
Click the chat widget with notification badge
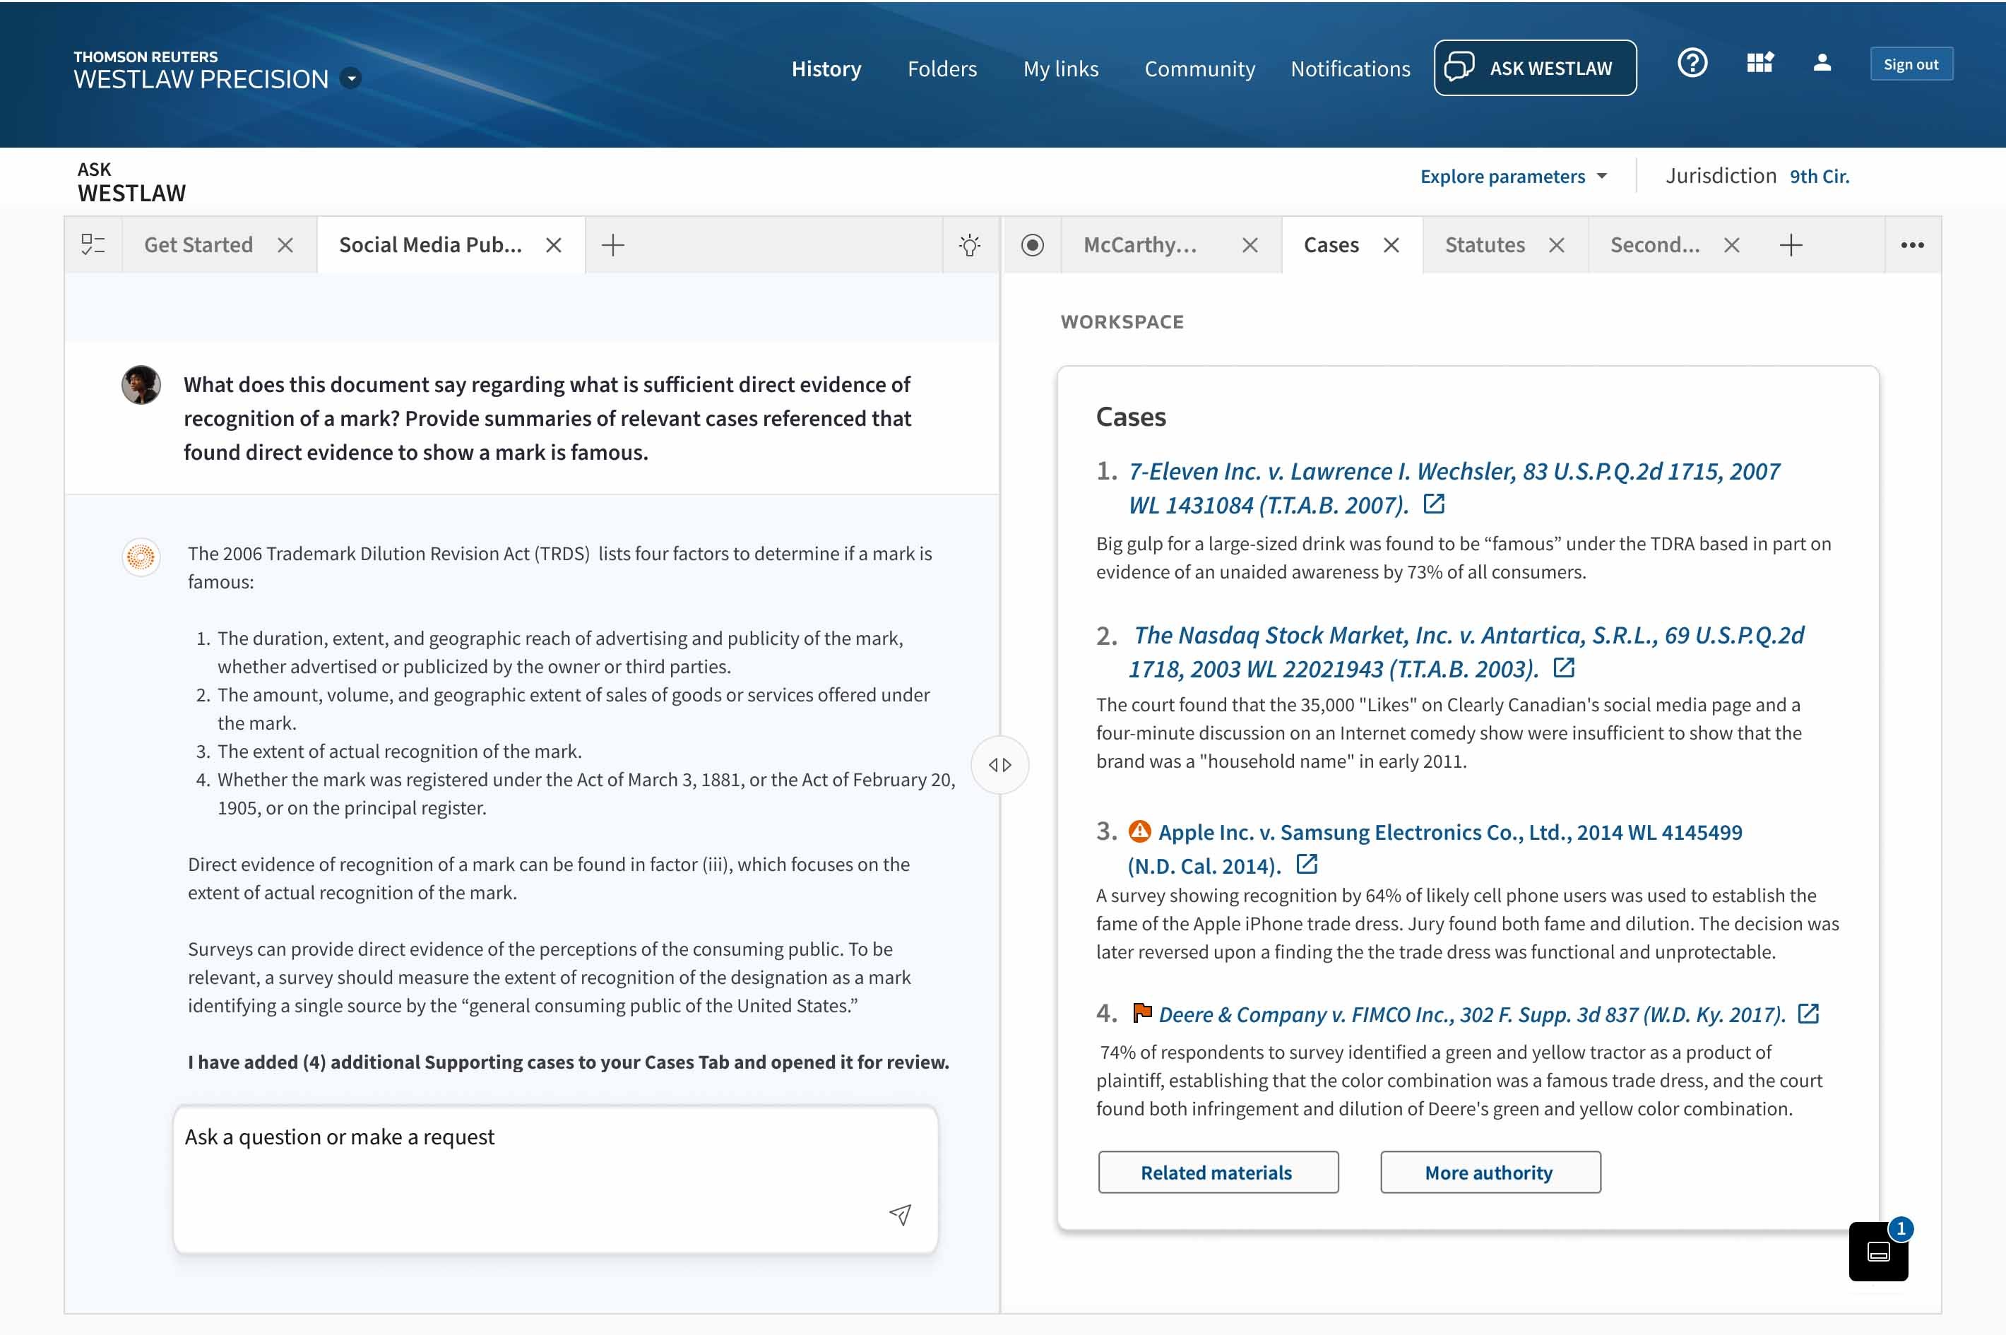point(1878,1251)
